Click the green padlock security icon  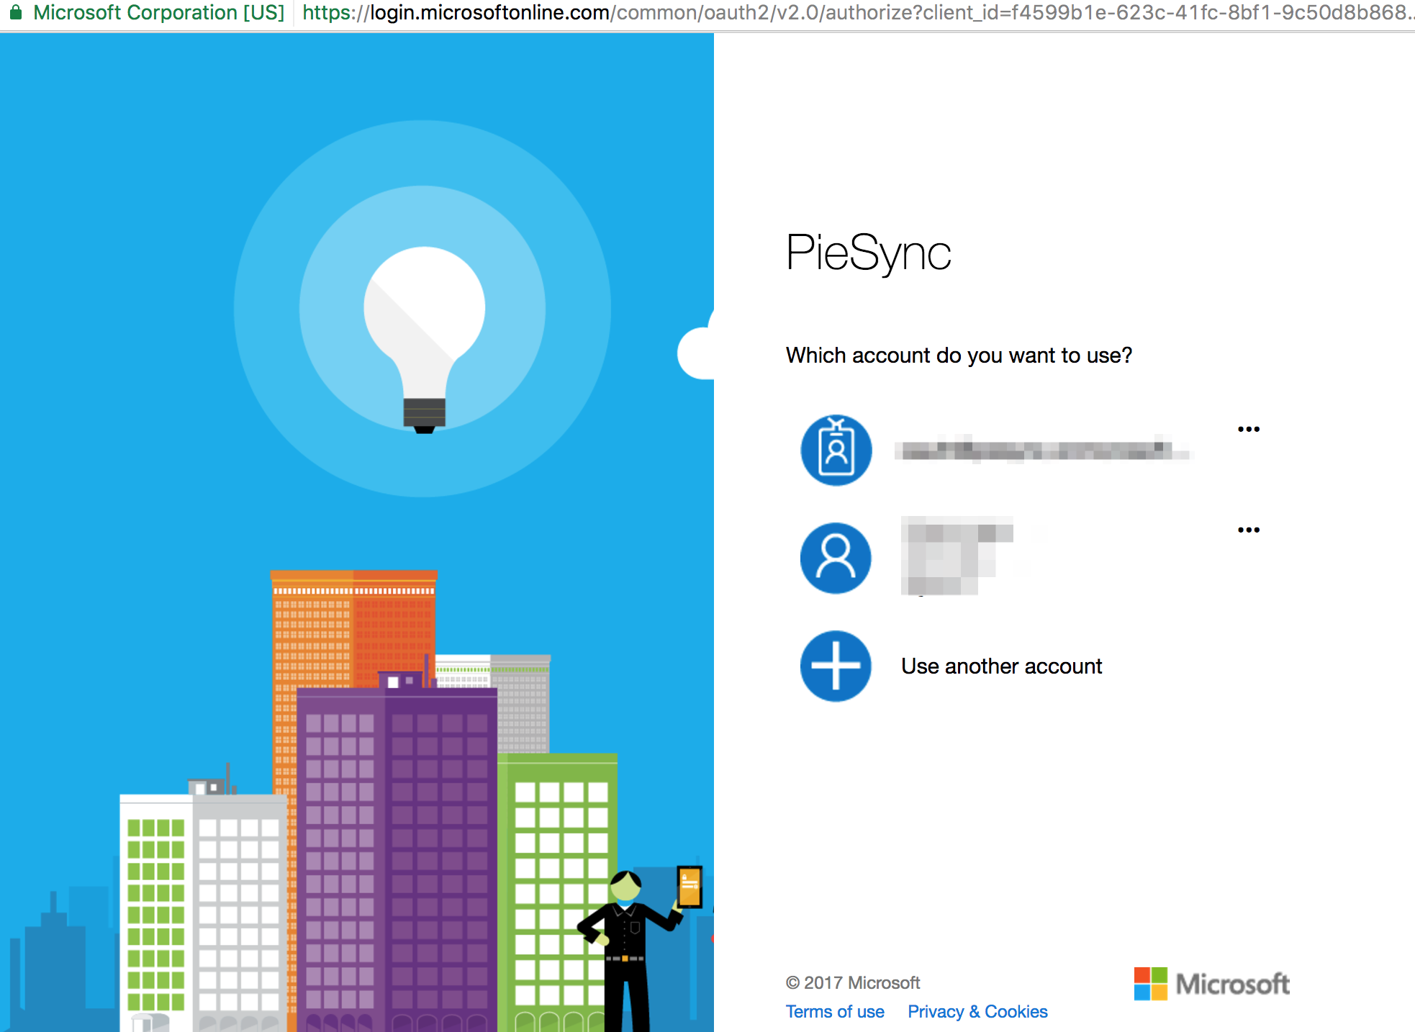coord(15,12)
